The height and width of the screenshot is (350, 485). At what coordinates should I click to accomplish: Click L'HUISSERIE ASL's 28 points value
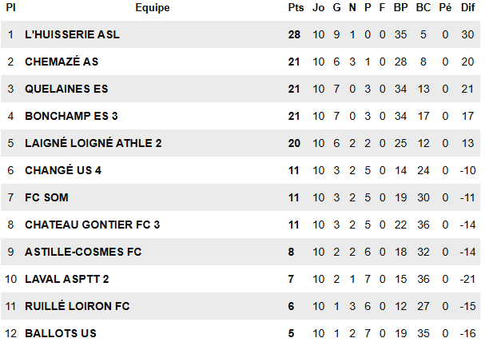[x=294, y=34]
